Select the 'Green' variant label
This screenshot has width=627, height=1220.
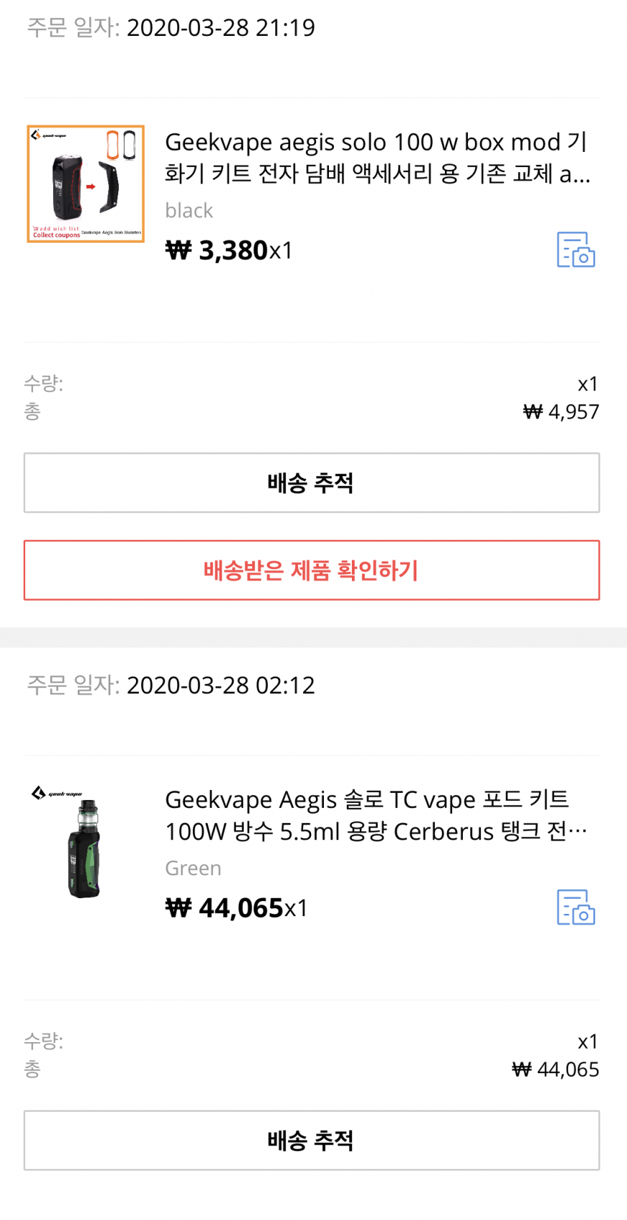(x=193, y=868)
